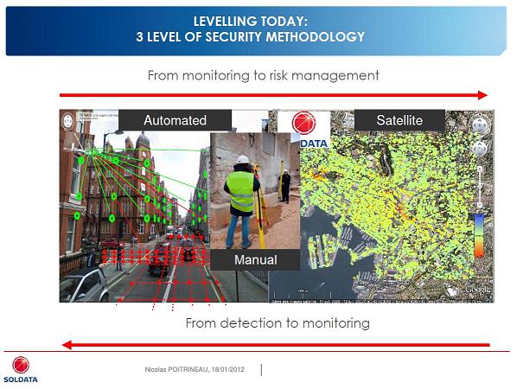Select the Automated label
This screenshot has height=389, width=517.
pos(176,120)
